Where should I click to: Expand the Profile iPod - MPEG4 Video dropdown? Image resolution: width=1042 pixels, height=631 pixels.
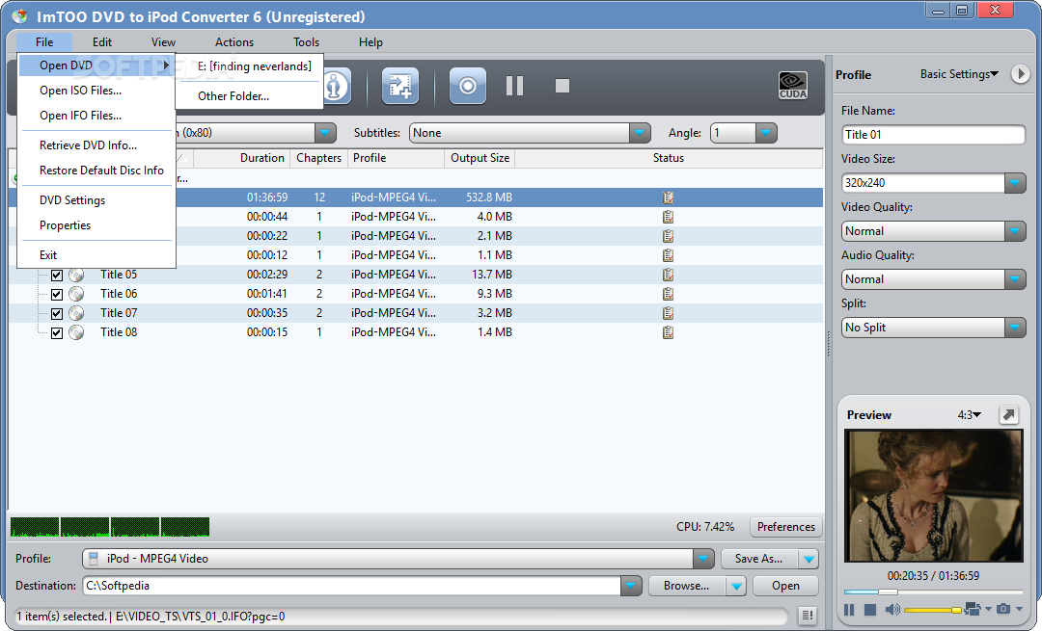click(703, 559)
